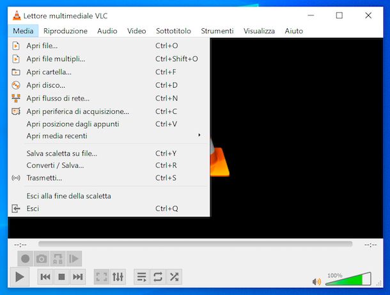The height and width of the screenshot is (295, 390).
Task: Open Apri media recenti submenu
Action: (x=109, y=136)
